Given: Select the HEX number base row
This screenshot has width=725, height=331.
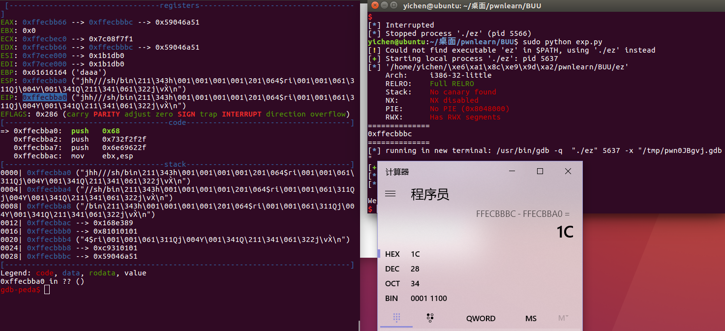Looking at the screenshot, I should [x=480, y=254].
